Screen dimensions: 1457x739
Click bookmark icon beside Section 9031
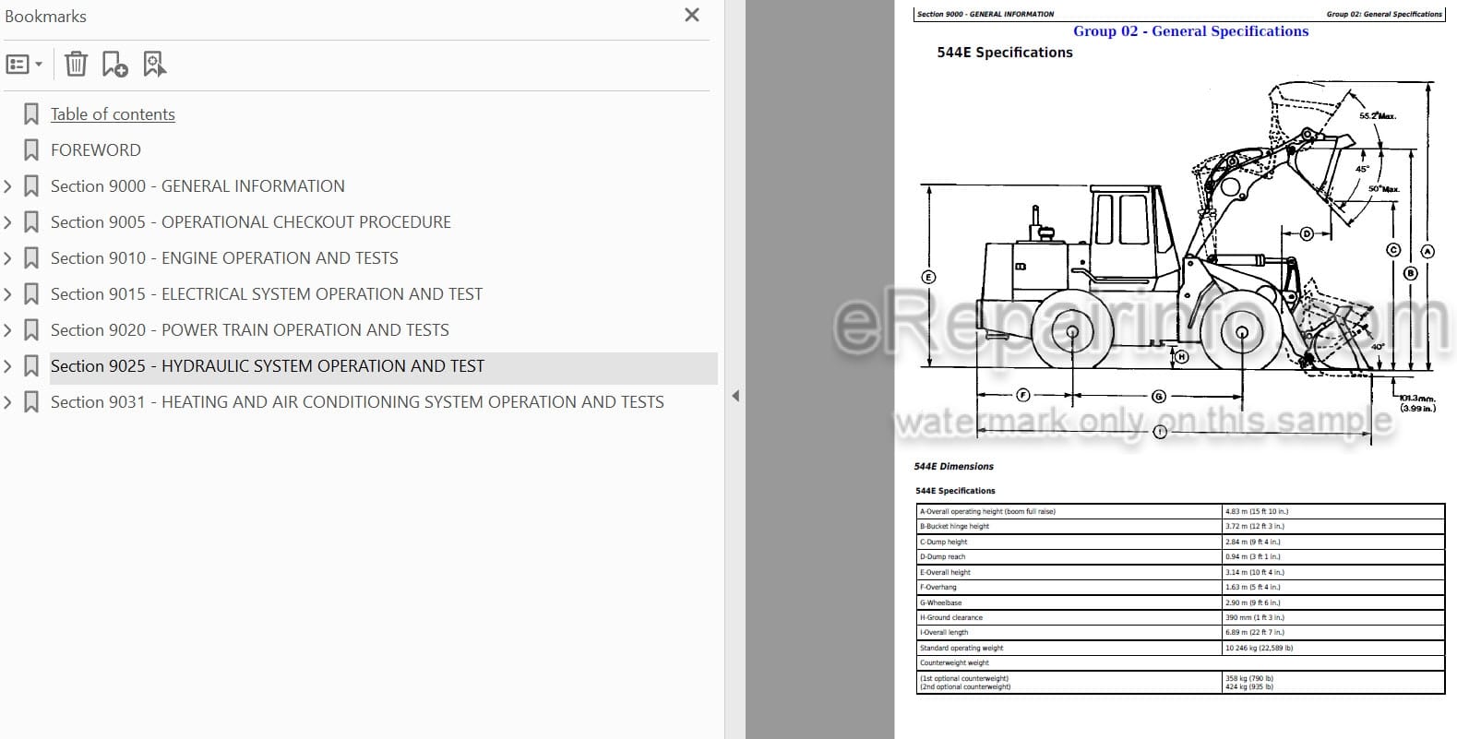[31, 402]
